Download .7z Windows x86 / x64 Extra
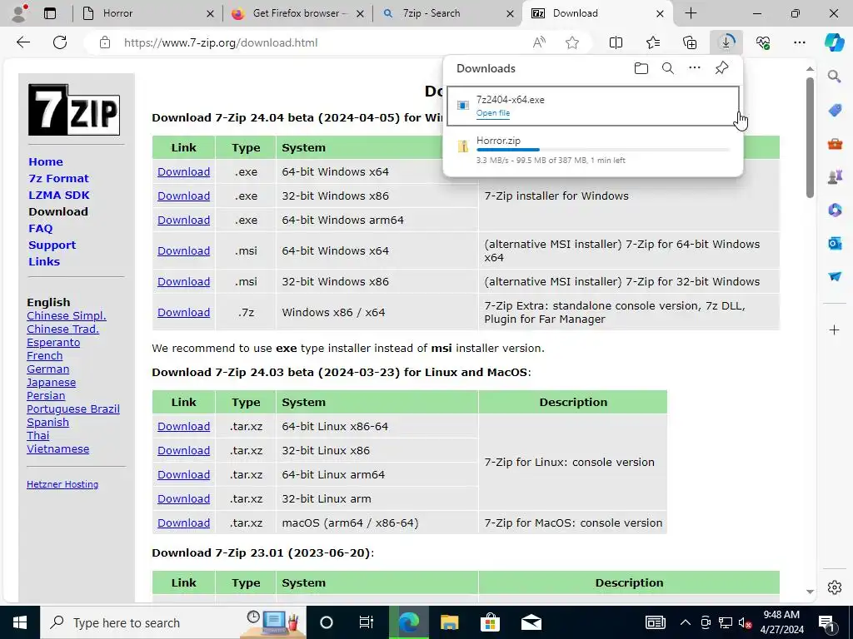 click(x=184, y=313)
